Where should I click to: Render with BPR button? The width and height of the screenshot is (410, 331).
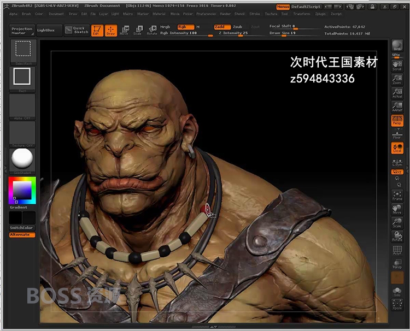(x=397, y=46)
